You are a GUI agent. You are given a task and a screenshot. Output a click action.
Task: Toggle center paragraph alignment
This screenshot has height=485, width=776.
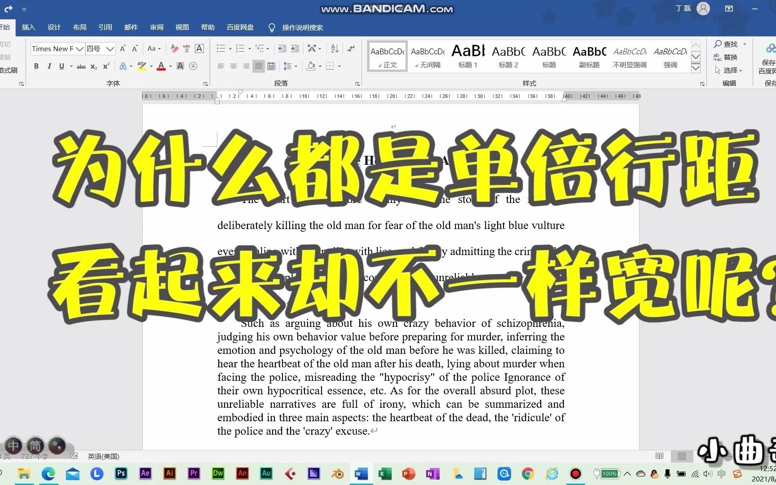click(233, 66)
